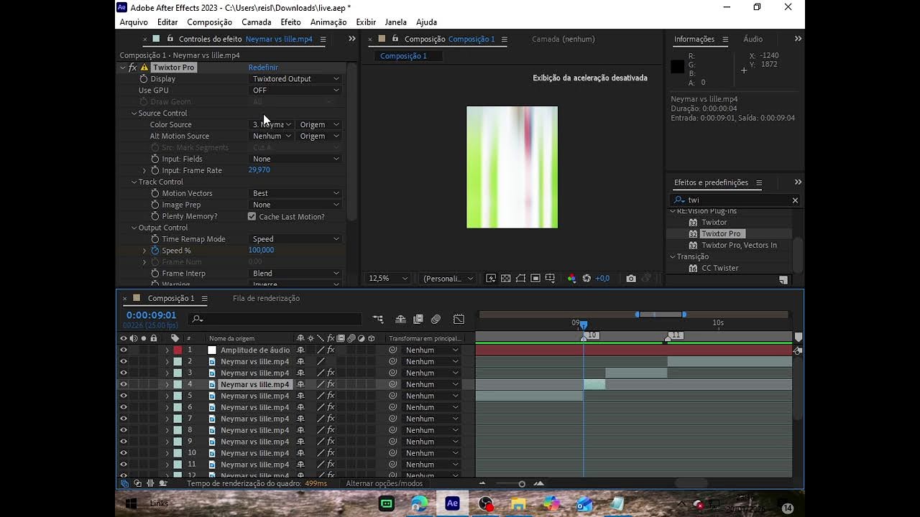The image size is (920, 517).
Task: Toggle the shy layers hide icon
Action: pos(401,319)
